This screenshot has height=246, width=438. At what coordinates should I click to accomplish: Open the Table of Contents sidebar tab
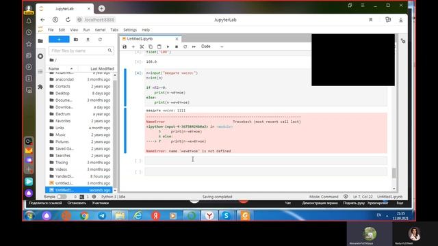click(40, 72)
